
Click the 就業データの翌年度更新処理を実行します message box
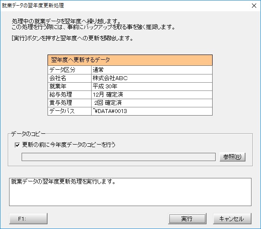click(130, 192)
